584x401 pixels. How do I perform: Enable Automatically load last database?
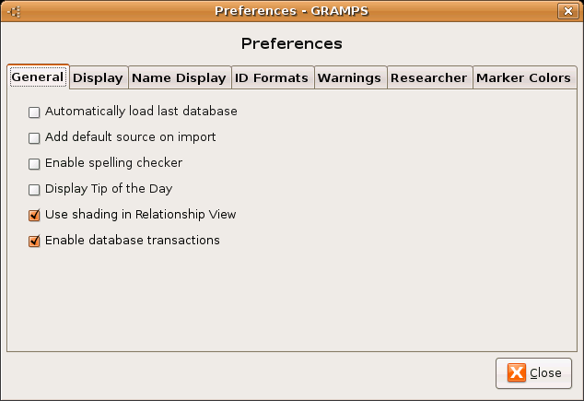point(35,112)
